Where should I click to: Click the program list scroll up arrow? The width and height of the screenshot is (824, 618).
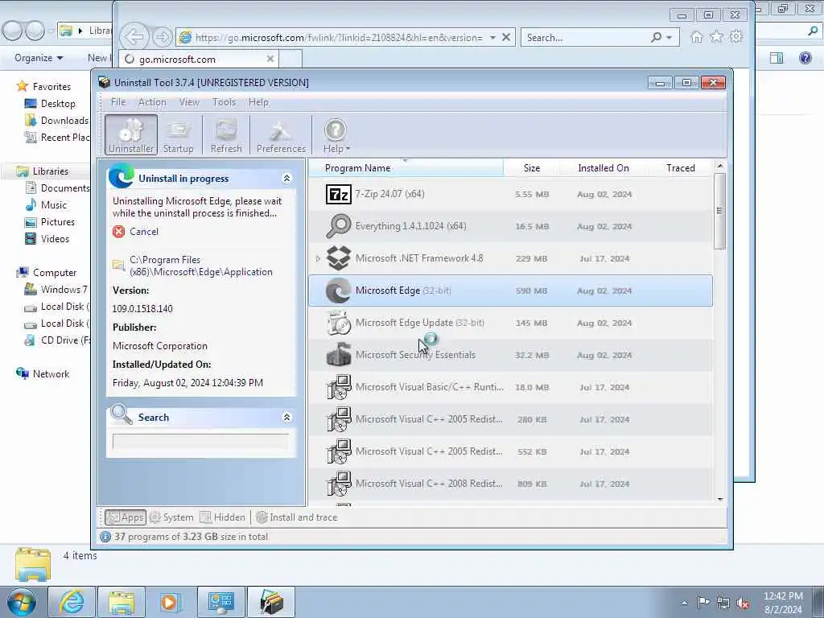point(720,166)
